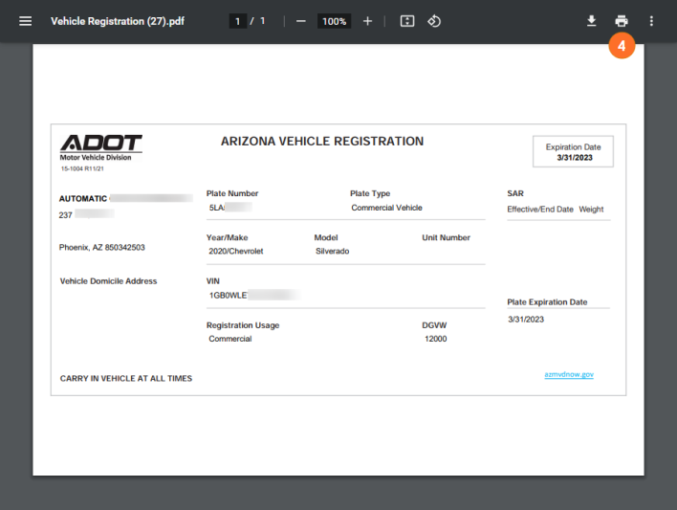Rotate the document counterclockwise
This screenshot has height=510, width=677.
[434, 21]
